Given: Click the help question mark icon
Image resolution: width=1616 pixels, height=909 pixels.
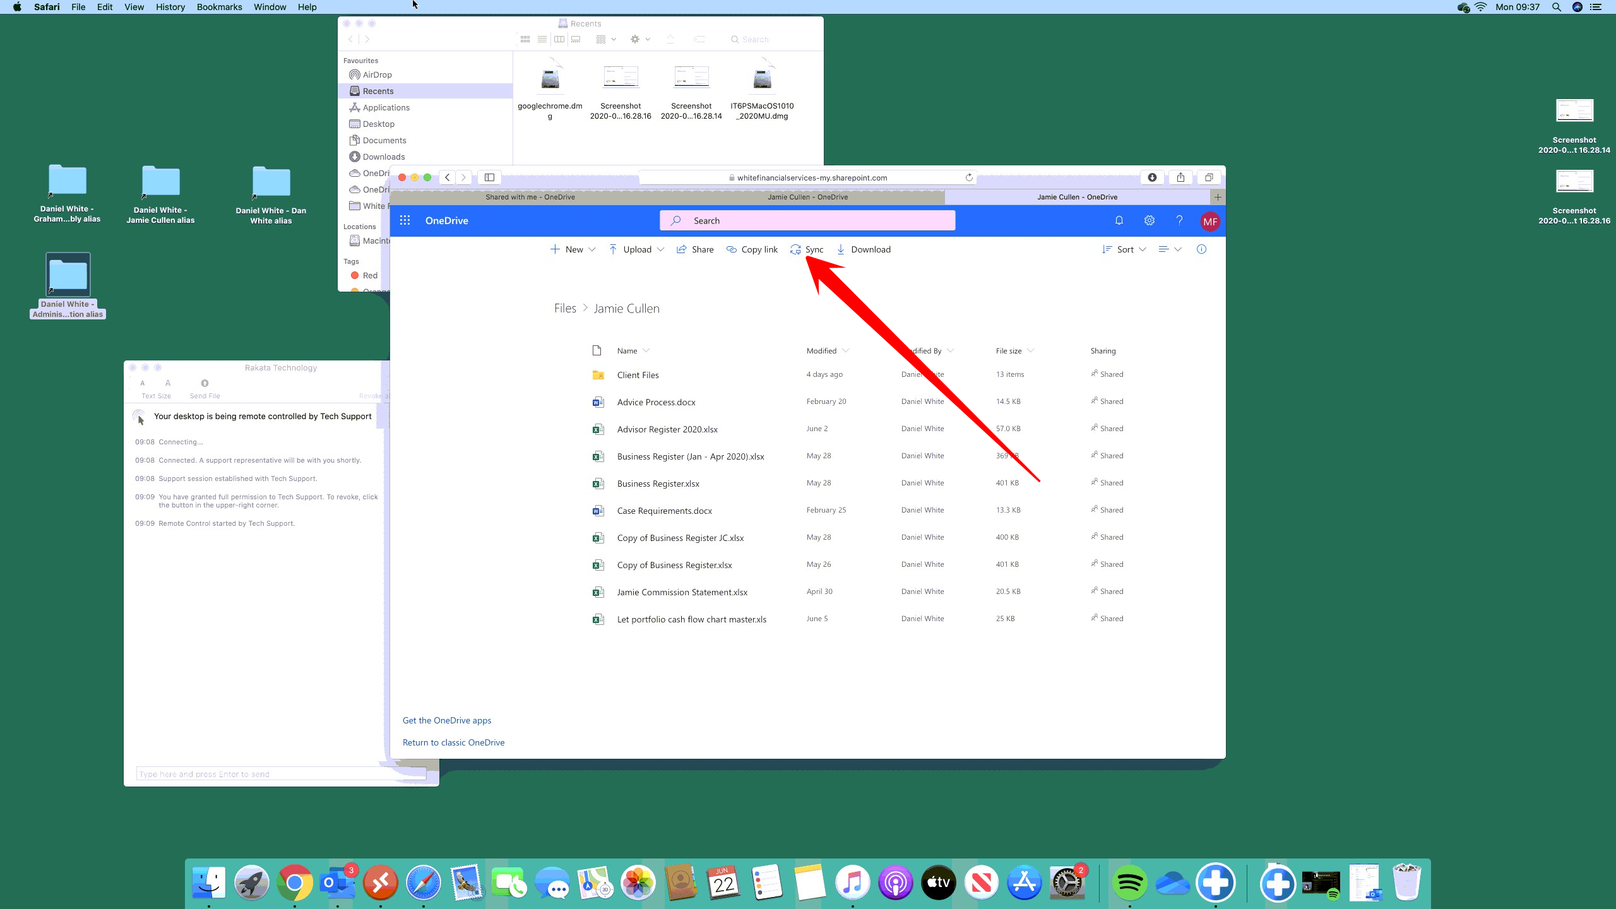Looking at the screenshot, I should click(1179, 220).
